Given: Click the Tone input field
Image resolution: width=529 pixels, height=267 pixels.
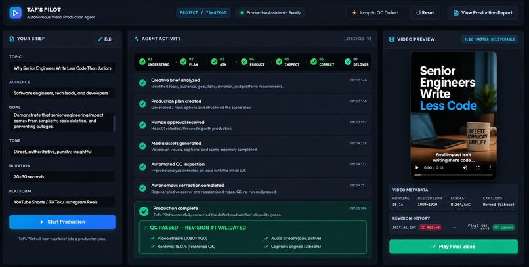Looking at the screenshot, I should pos(62,152).
